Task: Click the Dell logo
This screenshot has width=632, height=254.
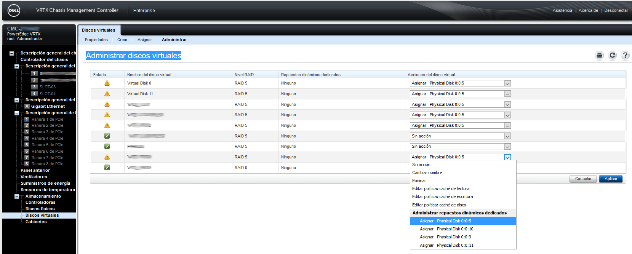Action: click(x=14, y=11)
